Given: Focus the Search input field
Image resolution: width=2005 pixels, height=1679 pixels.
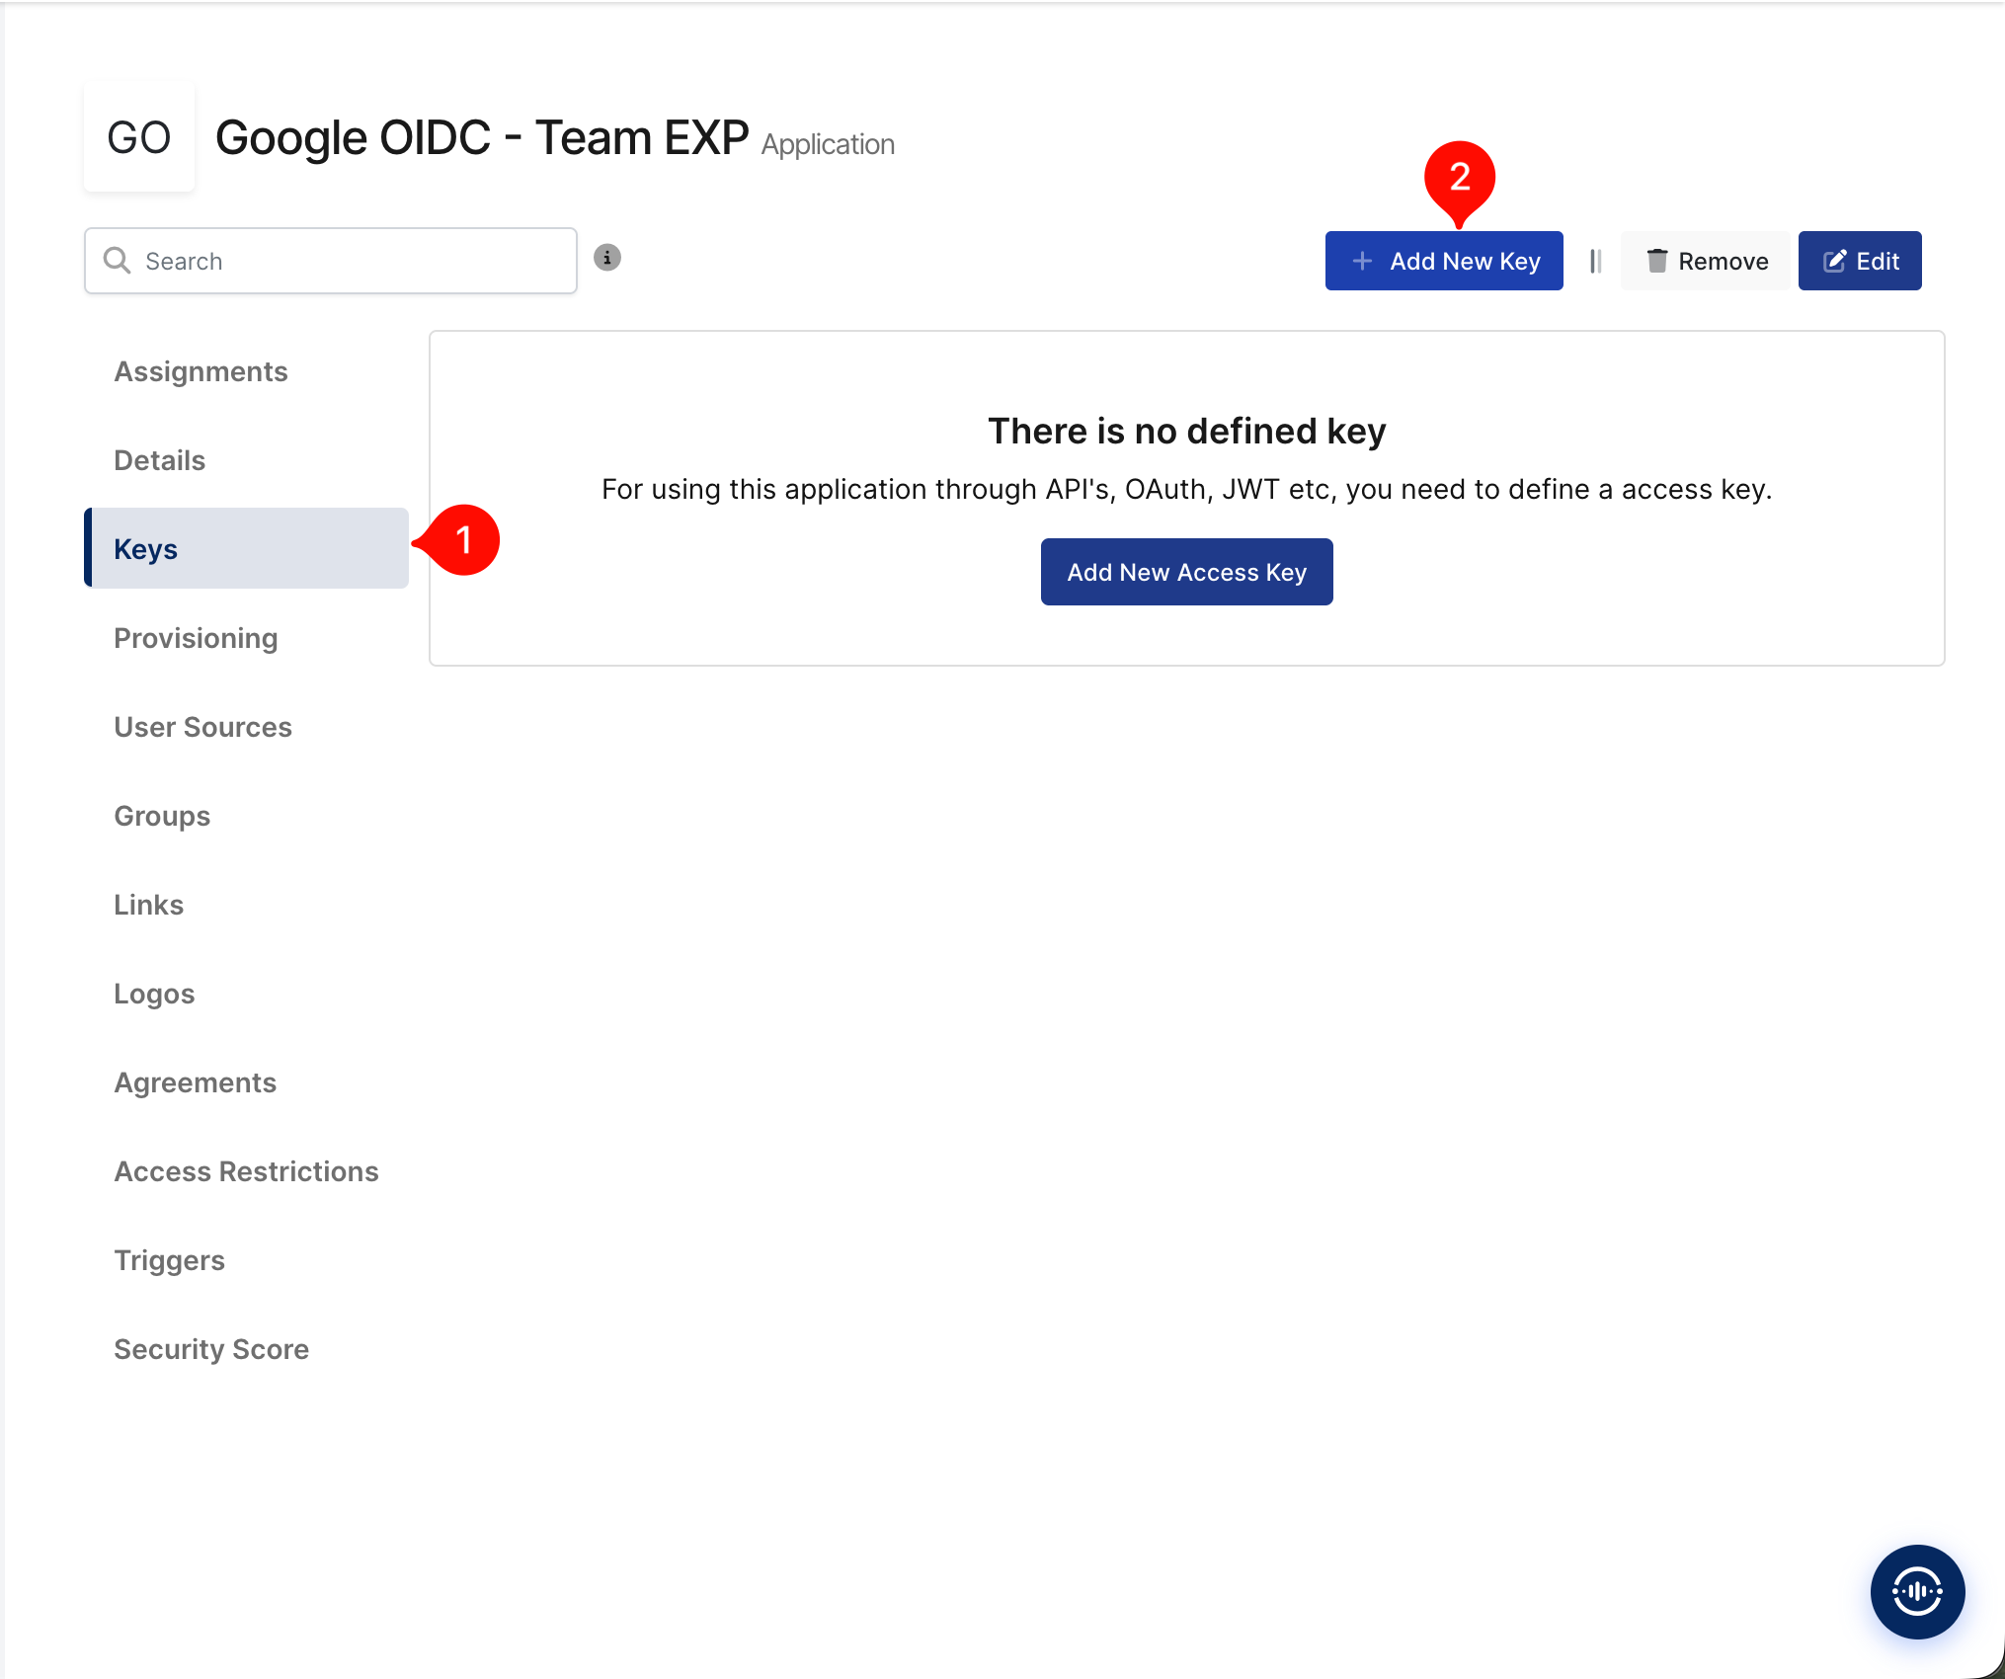Looking at the screenshot, I should click(x=331, y=261).
